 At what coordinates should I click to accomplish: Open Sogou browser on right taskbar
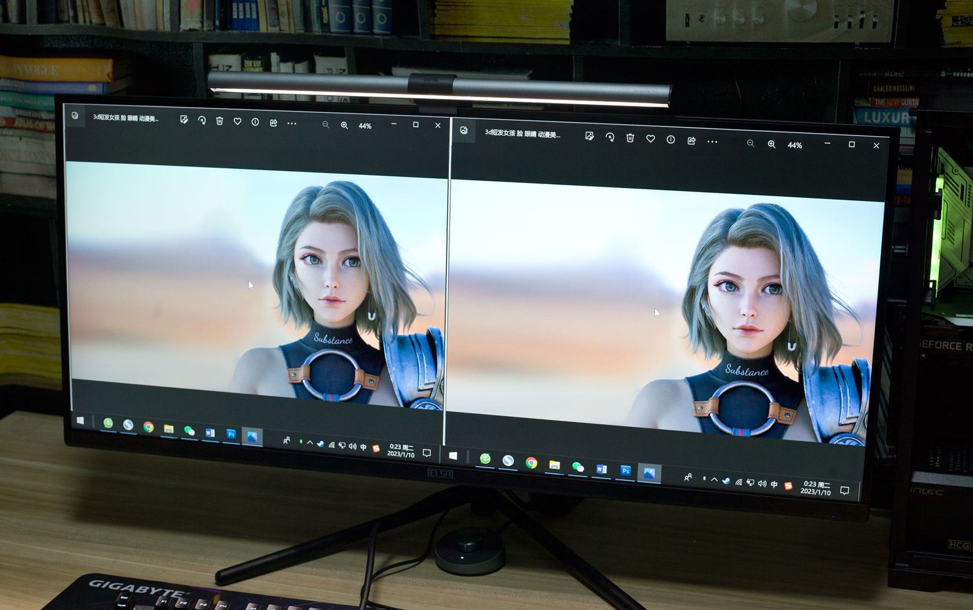[508, 461]
